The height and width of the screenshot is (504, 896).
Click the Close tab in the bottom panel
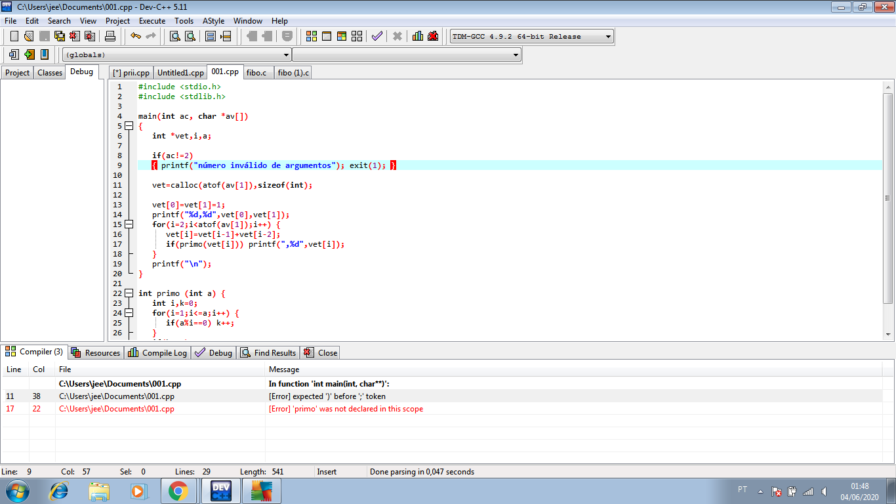pyautogui.click(x=321, y=352)
